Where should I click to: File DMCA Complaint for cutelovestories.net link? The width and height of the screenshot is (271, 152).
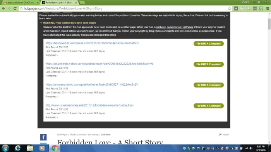point(209,106)
